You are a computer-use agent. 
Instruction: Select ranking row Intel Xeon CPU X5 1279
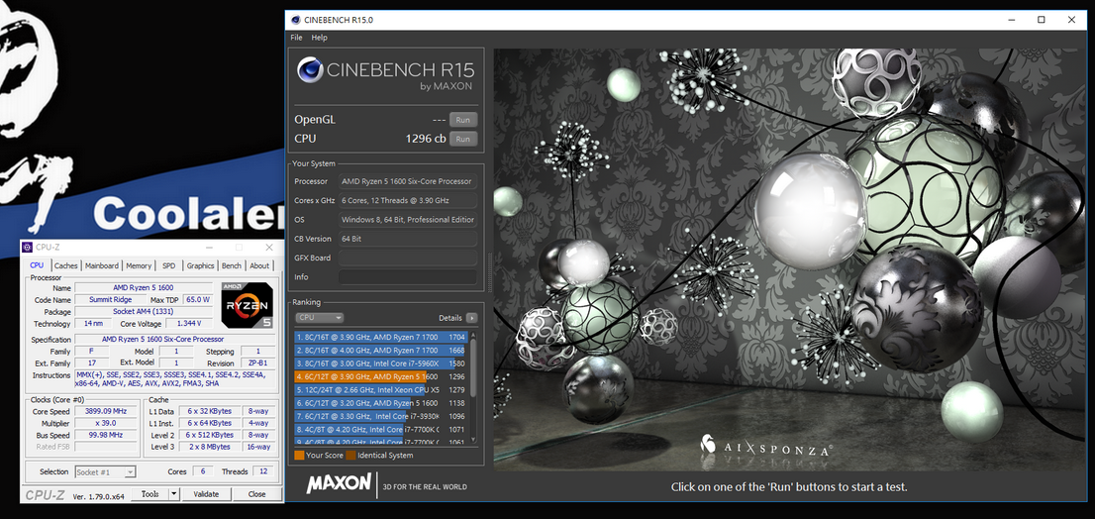pos(380,390)
